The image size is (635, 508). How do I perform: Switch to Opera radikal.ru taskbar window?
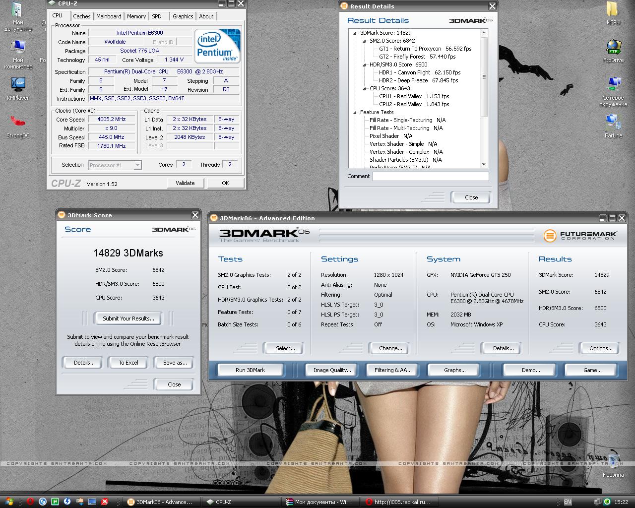[x=400, y=502]
